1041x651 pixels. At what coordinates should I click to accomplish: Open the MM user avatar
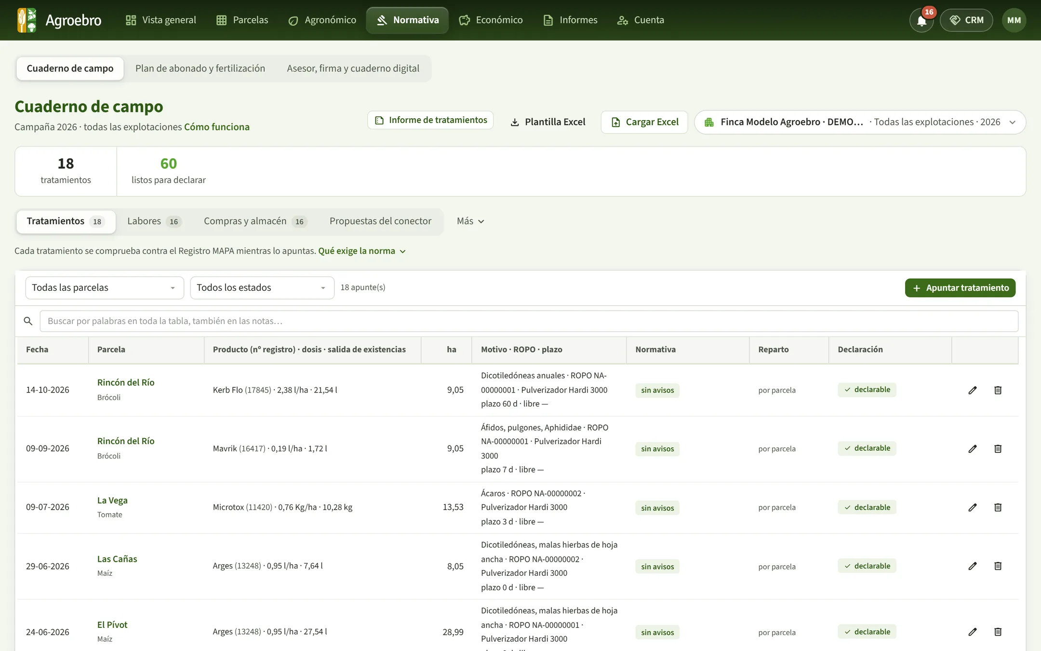1014,20
